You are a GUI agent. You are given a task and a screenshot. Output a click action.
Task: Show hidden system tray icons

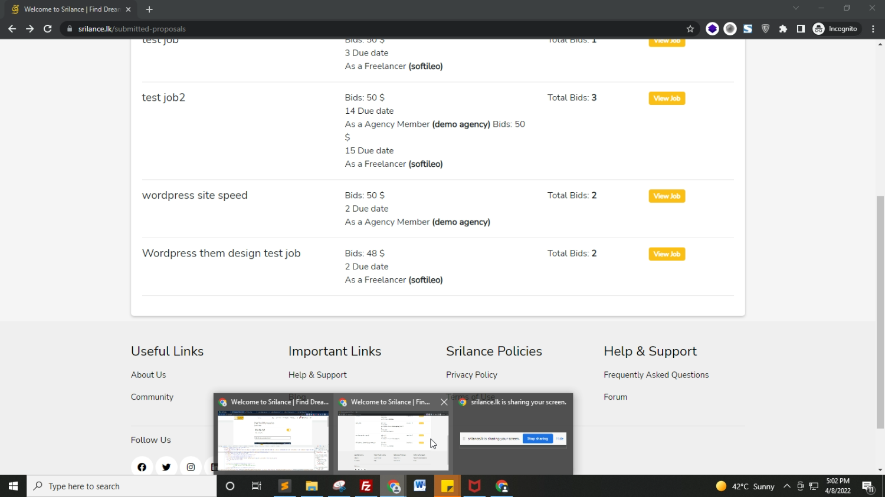pyautogui.click(x=786, y=486)
